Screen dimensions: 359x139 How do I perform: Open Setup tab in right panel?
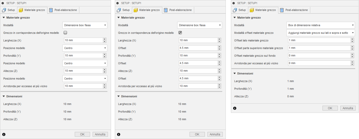[x=240, y=10]
